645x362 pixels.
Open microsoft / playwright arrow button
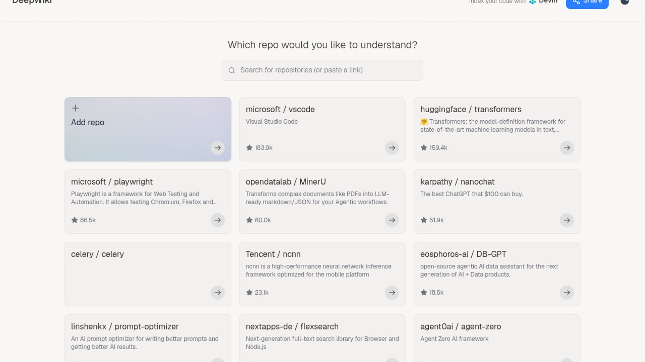(x=218, y=220)
